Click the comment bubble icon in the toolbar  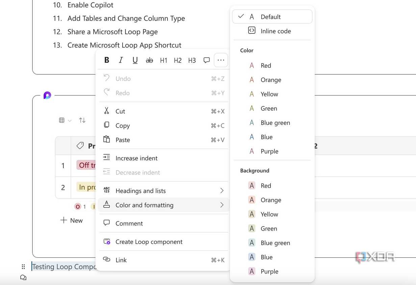[x=207, y=60]
